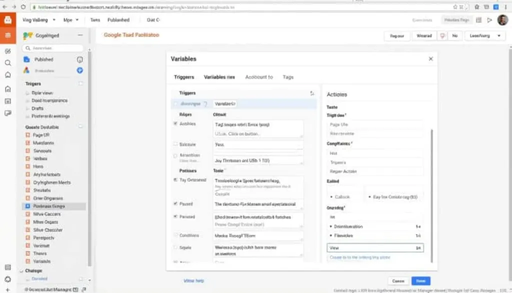This screenshot has width=512, height=293.
Task: Click the orange app logo icon at top of sidebar
Action: pyautogui.click(x=8, y=20)
